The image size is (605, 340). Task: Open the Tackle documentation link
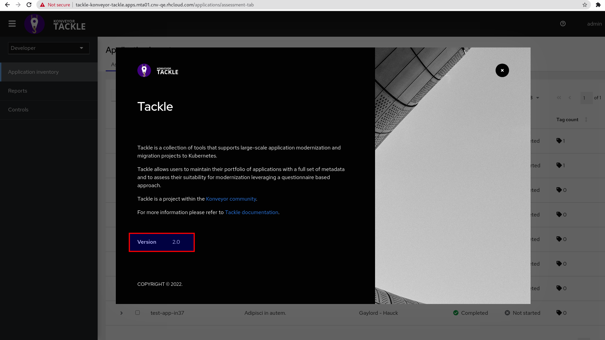click(x=251, y=212)
